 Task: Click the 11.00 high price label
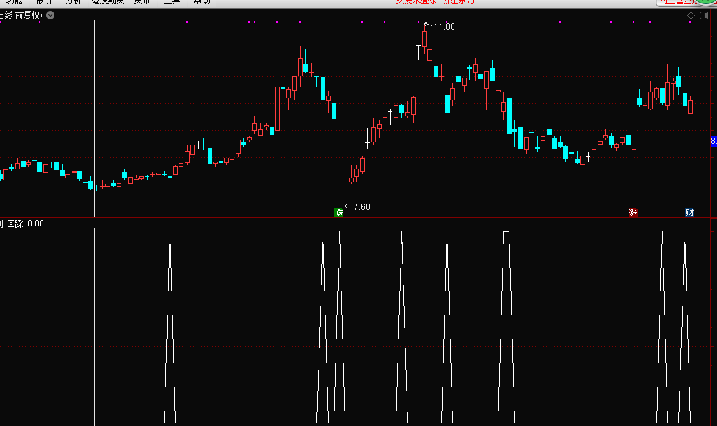click(x=444, y=27)
